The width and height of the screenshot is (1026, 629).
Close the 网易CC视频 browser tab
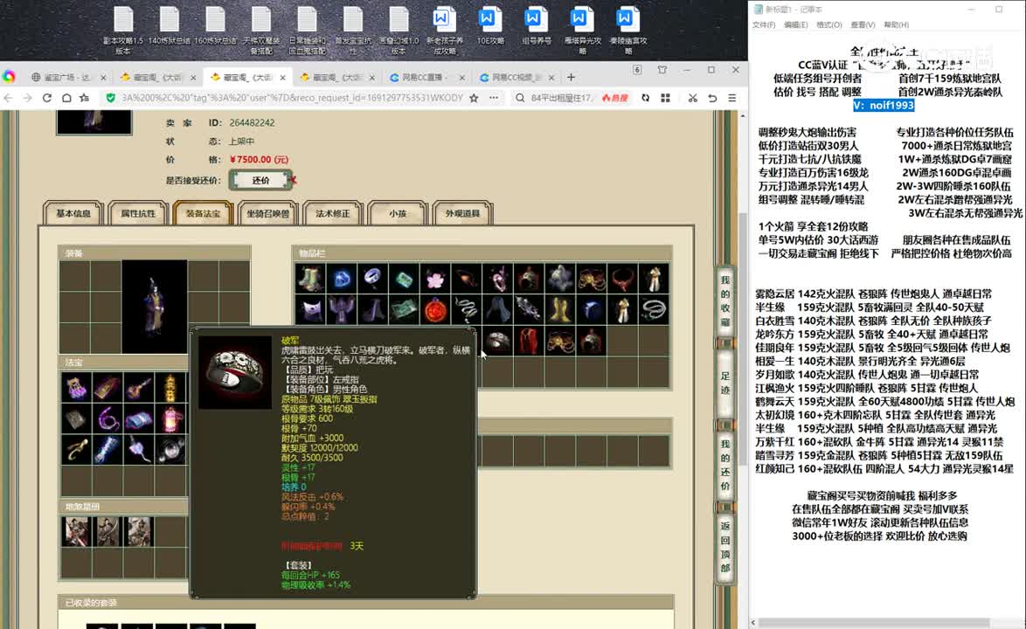551,77
